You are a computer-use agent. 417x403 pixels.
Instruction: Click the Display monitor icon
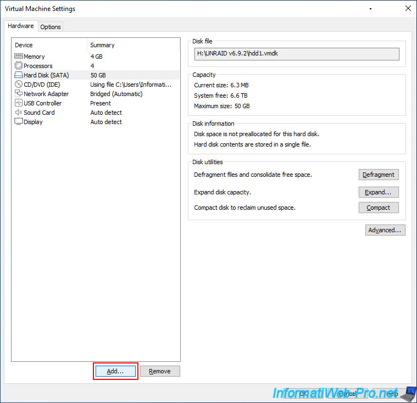click(x=18, y=122)
